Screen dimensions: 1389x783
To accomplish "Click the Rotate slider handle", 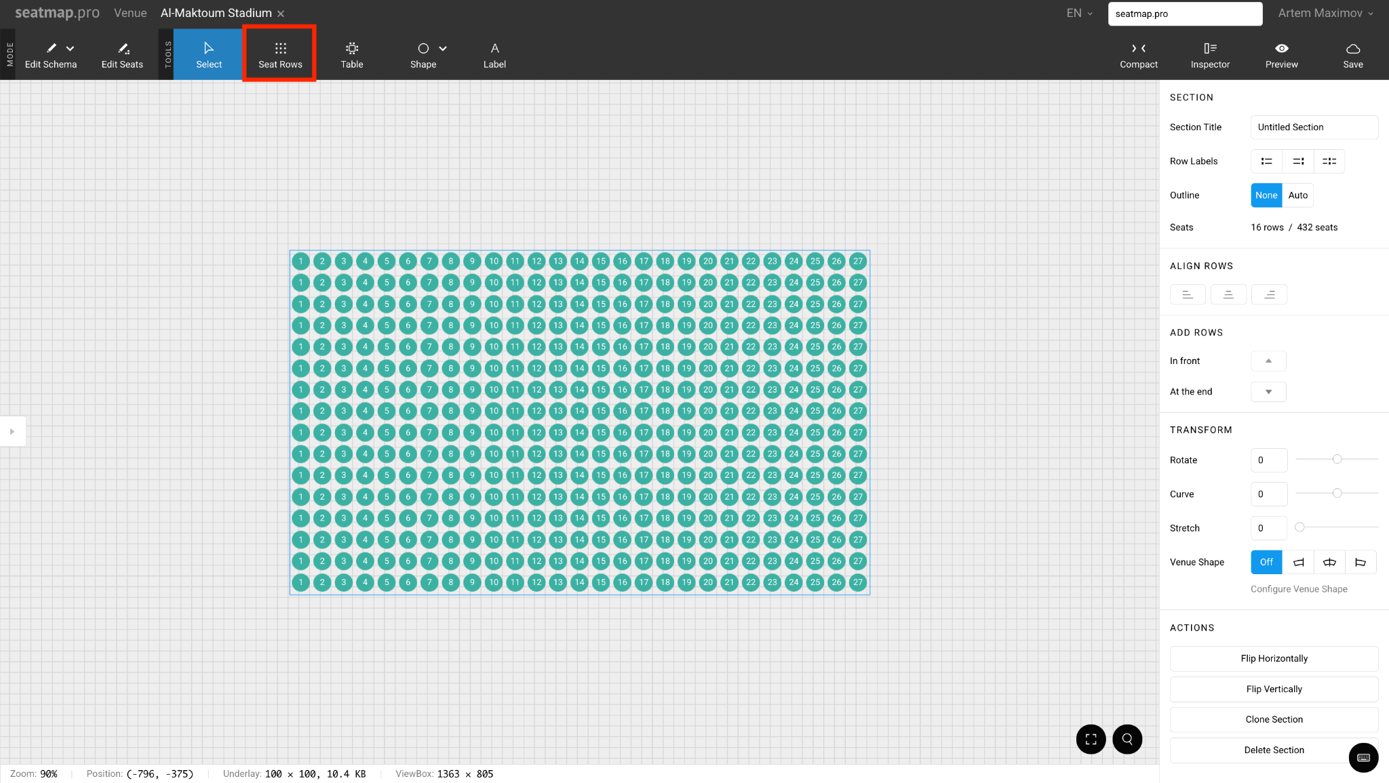I will (1337, 459).
